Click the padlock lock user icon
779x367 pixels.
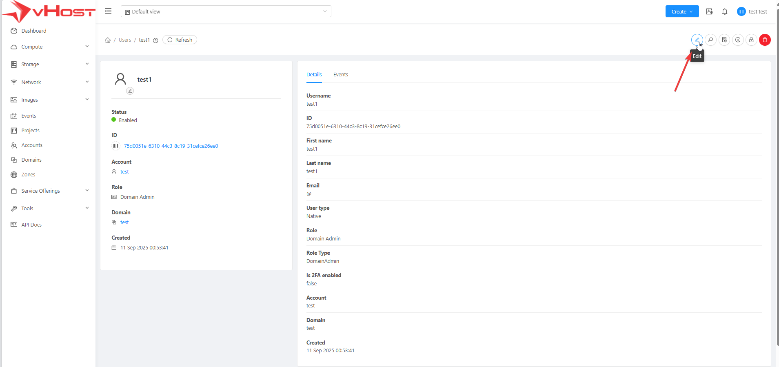click(751, 40)
